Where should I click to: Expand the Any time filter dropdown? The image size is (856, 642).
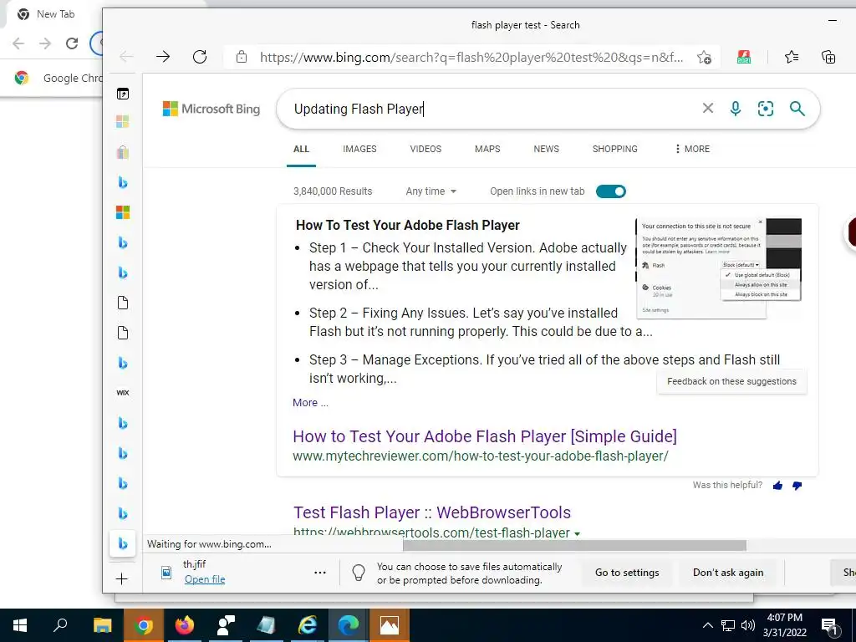coord(431,191)
